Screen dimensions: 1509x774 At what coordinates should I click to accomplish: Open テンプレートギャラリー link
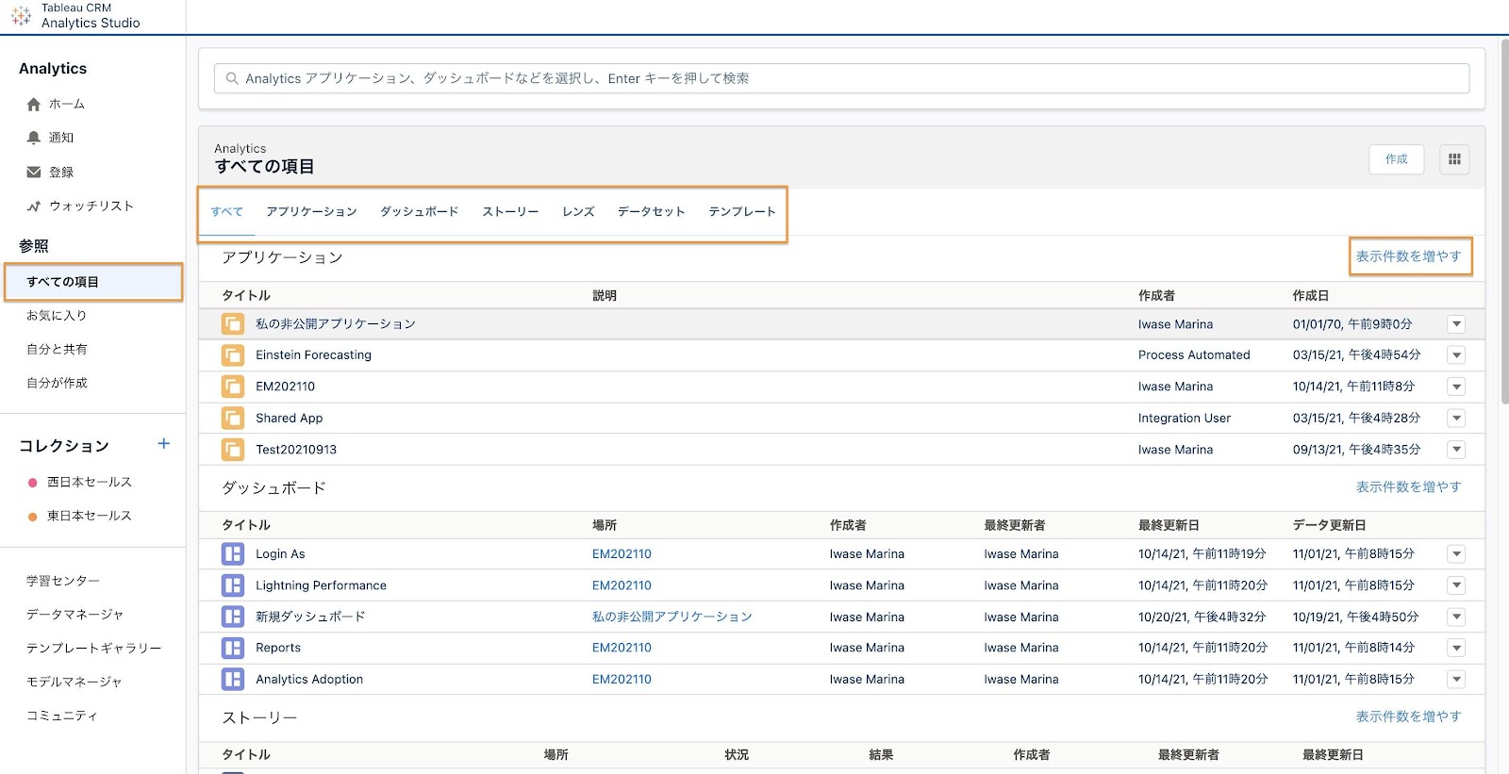[93, 649]
